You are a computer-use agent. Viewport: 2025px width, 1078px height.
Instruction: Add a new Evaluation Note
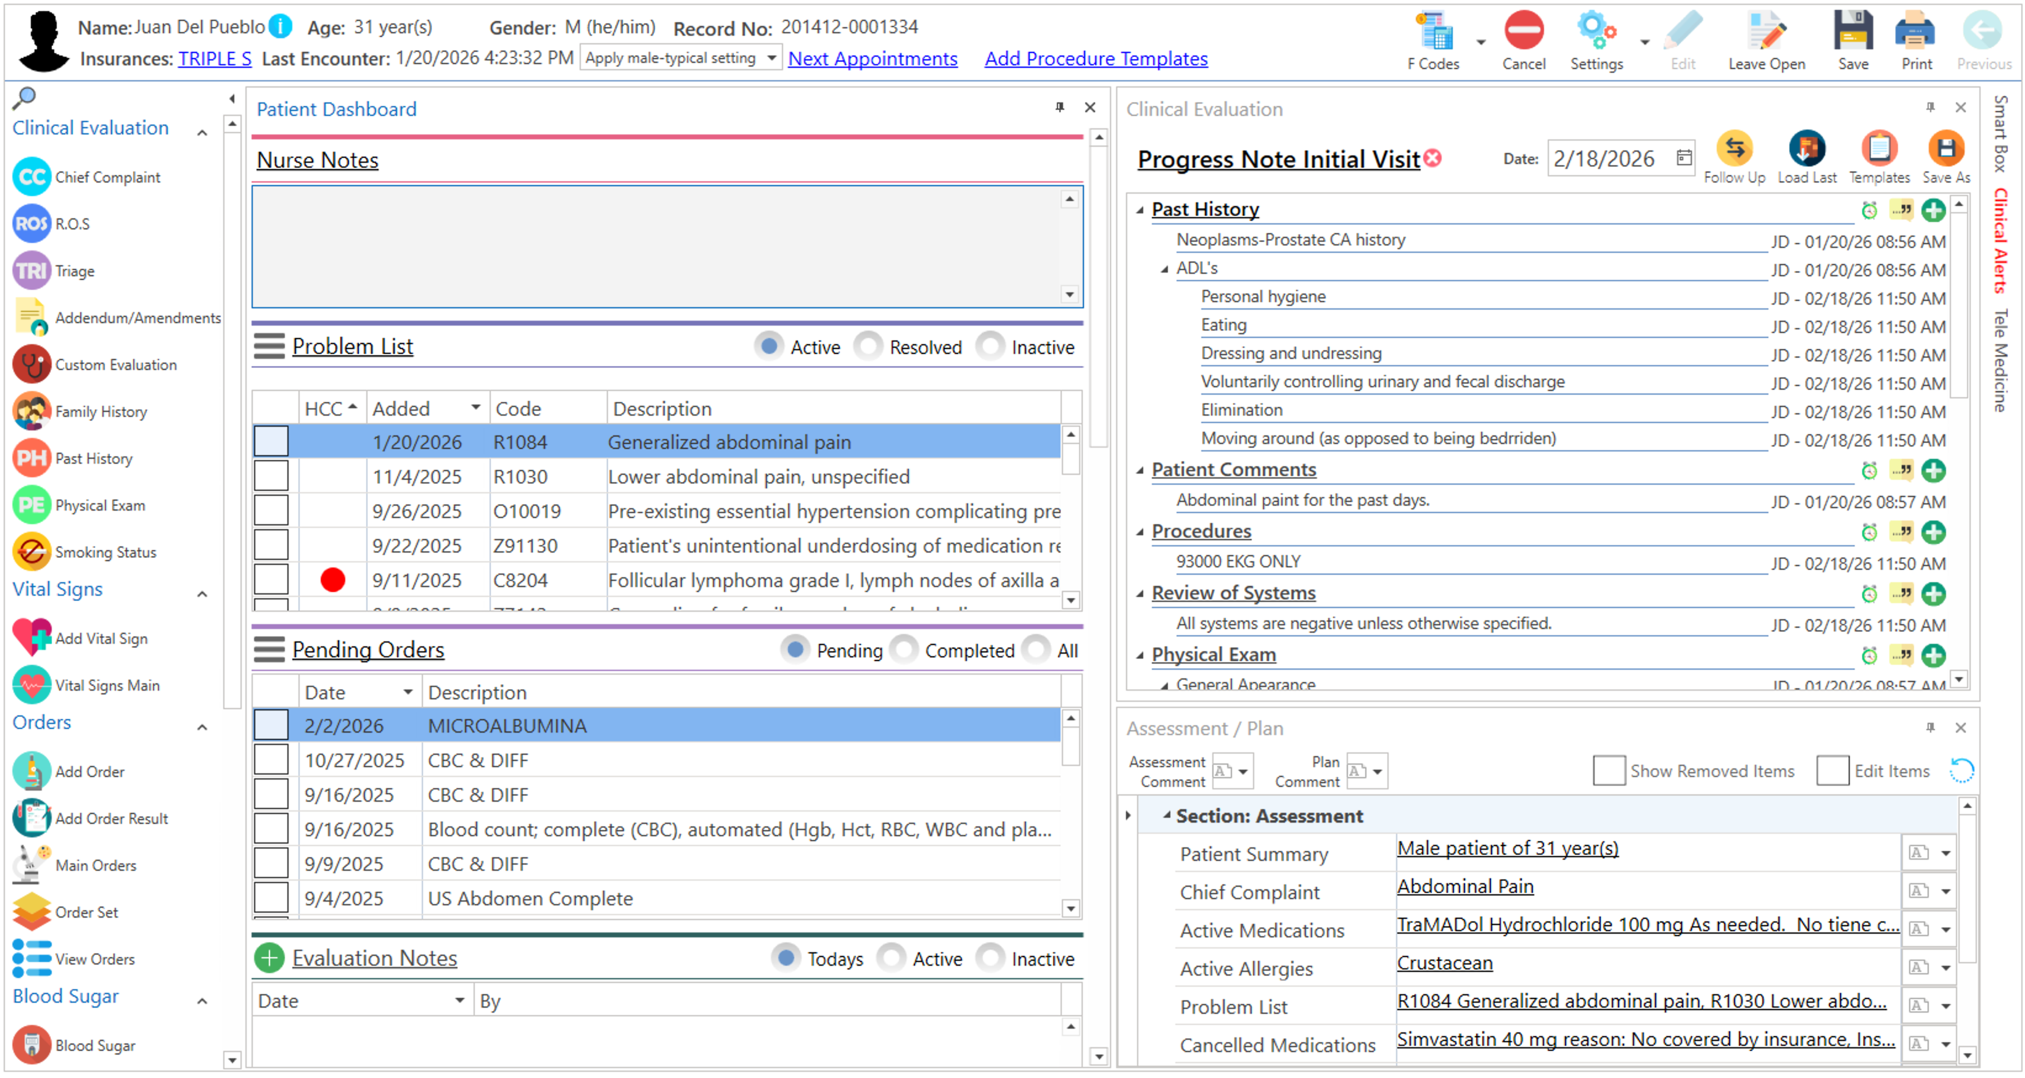click(269, 958)
